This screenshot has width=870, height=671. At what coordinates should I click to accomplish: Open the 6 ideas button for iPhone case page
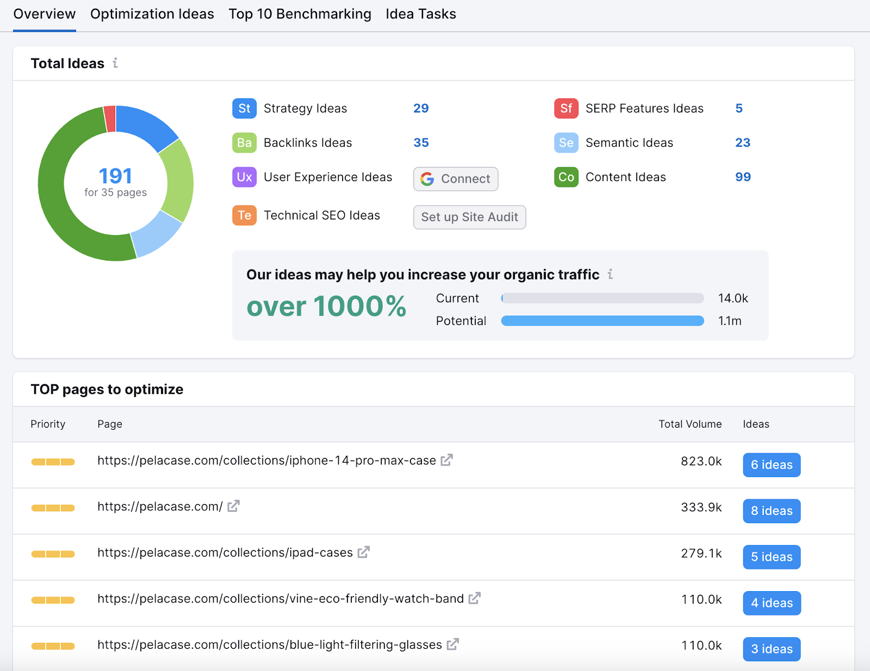pos(771,465)
